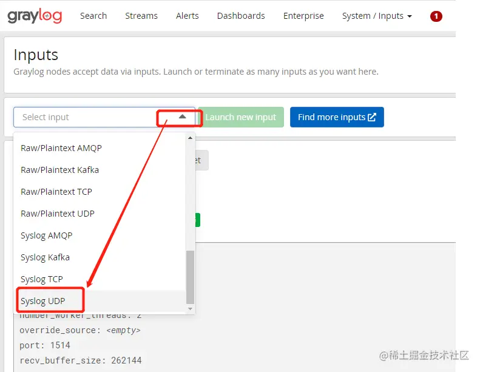Go to the Streams page
This screenshot has height=372, width=480.
[141, 16]
